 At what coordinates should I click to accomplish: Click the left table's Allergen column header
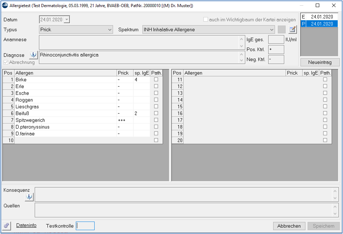65,73
